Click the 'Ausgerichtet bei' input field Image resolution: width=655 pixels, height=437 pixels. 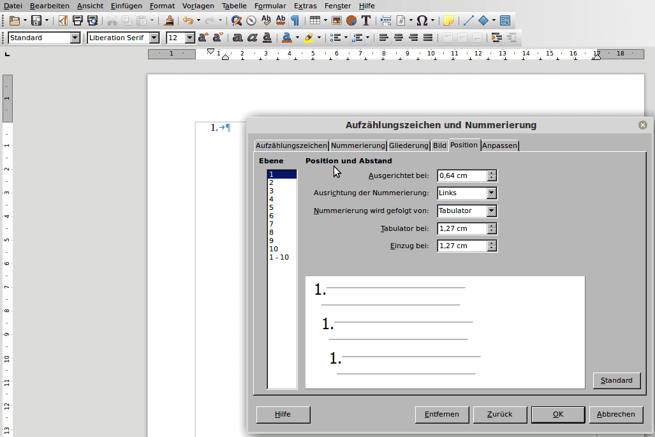point(462,176)
